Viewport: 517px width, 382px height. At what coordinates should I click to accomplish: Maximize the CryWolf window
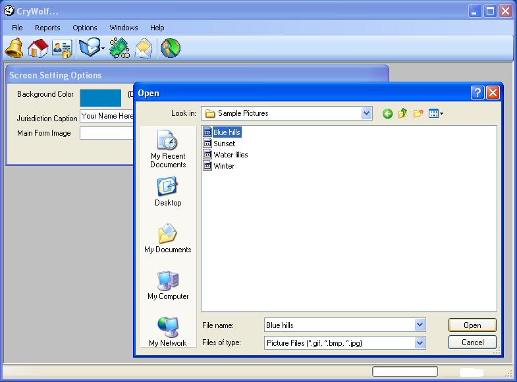click(490, 11)
